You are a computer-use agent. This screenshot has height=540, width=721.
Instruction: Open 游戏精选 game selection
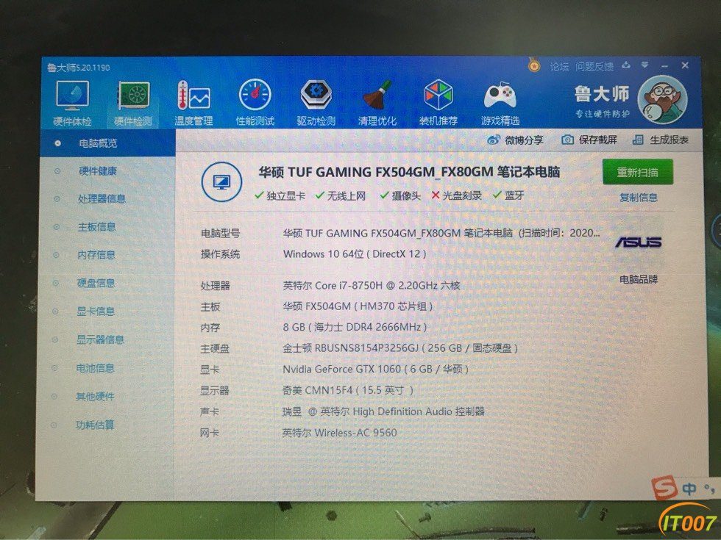(x=500, y=104)
